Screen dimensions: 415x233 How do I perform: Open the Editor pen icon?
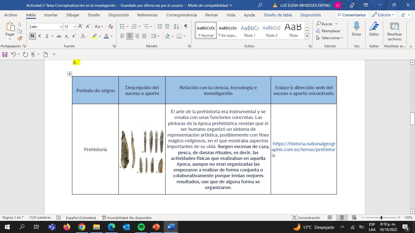pos(374,27)
